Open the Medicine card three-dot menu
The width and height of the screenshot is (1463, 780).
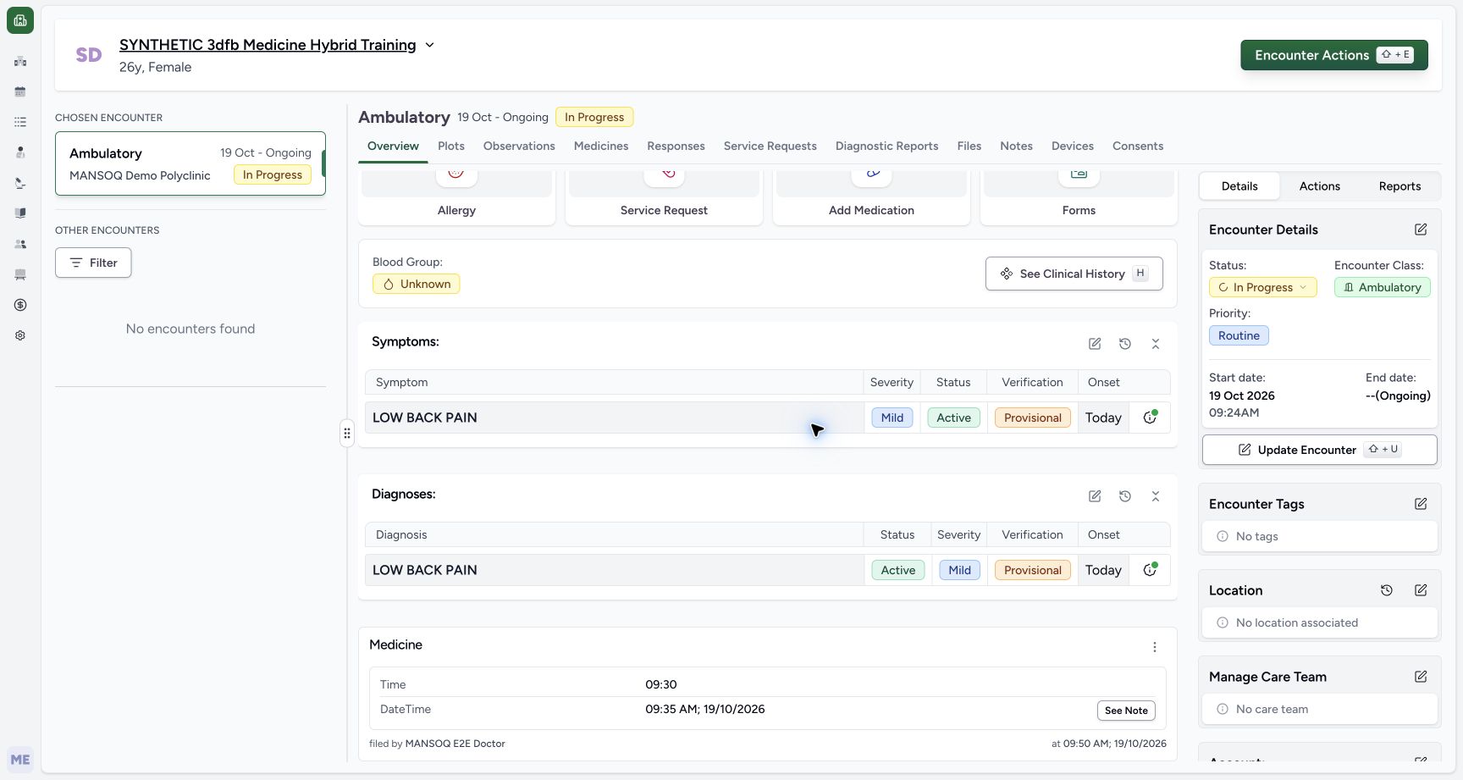(1155, 647)
